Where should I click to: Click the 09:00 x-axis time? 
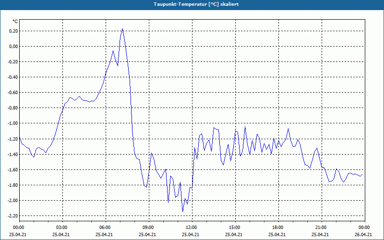tap(149, 228)
